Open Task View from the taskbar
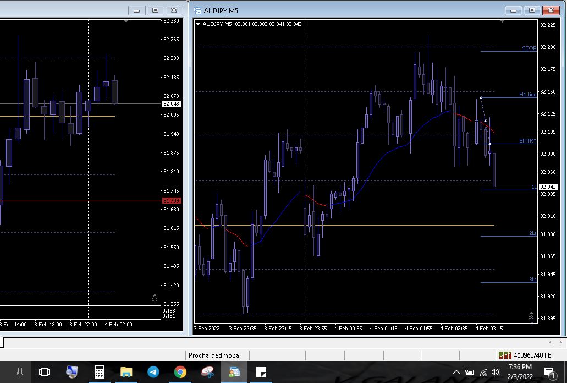The width and height of the screenshot is (567, 383). 45,372
